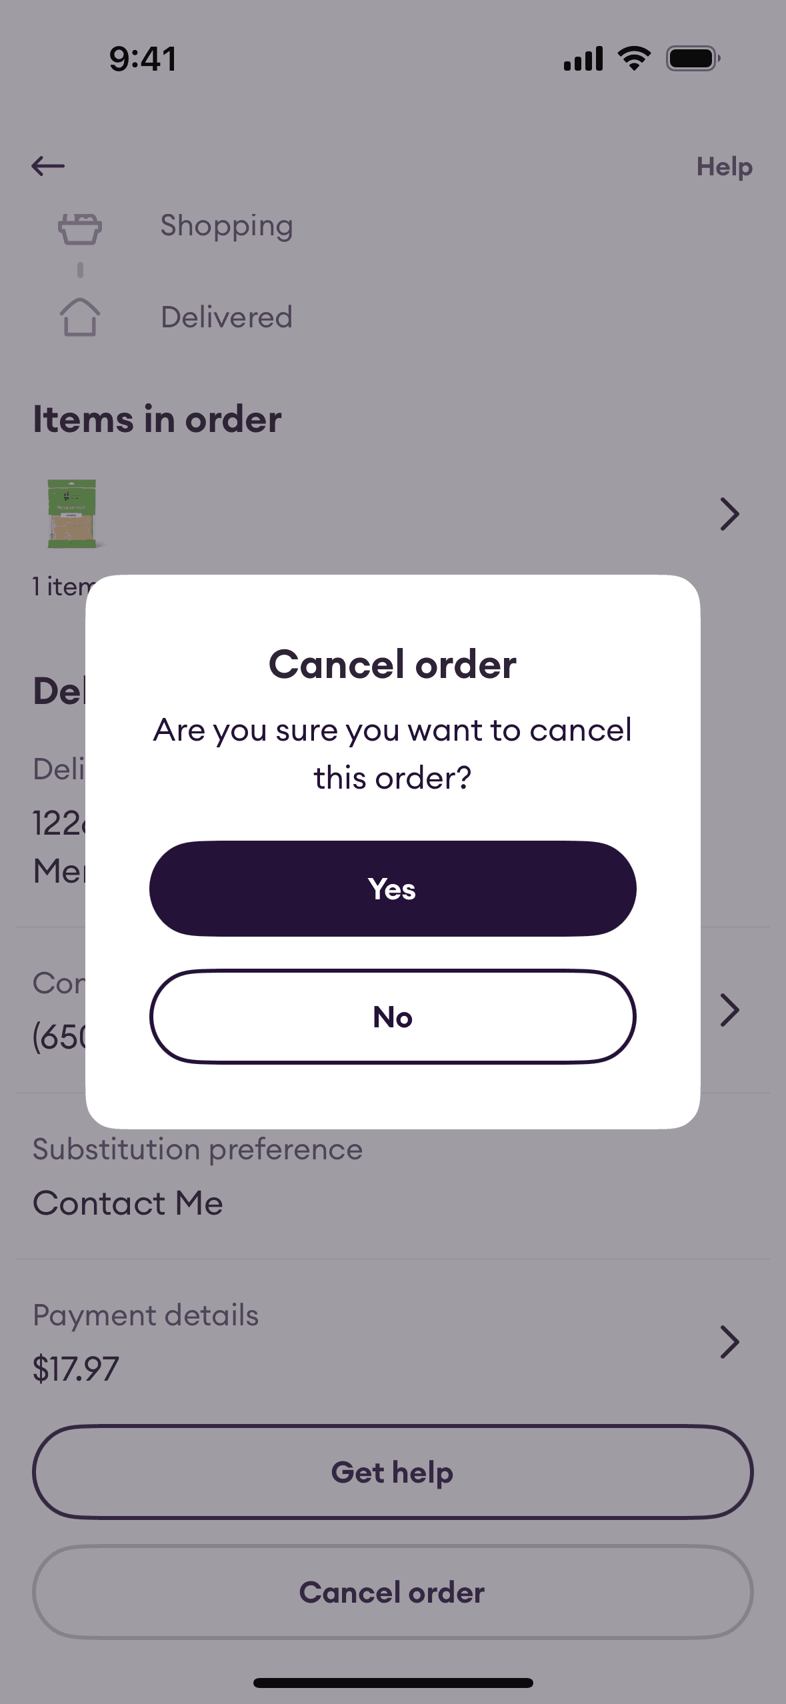Viewport: 786px width, 1704px height.
Task: Click the shopping basket status icon
Action: point(80,229)
